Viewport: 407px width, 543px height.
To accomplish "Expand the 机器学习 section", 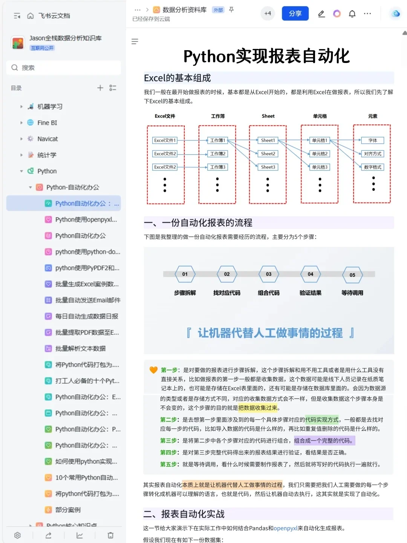I will [21, 106].
